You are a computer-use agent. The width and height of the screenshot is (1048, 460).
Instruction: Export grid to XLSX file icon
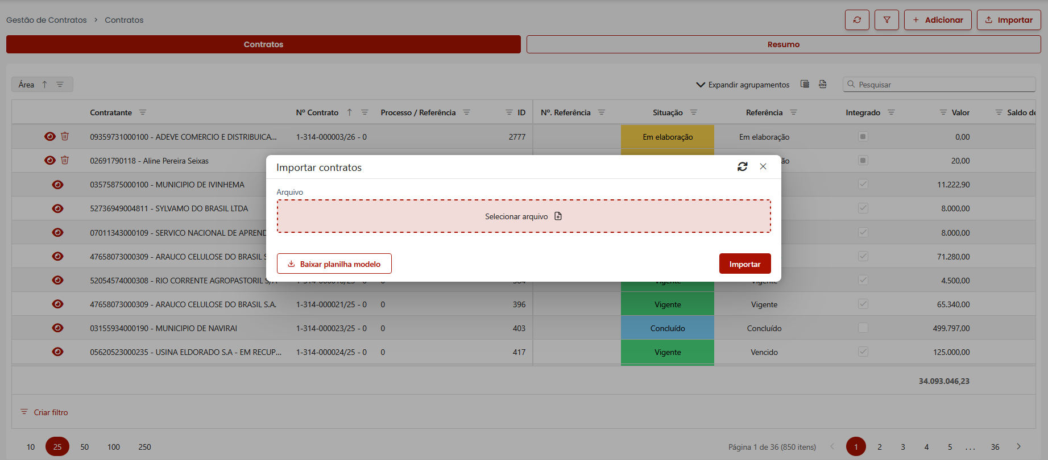pos(822,84)
